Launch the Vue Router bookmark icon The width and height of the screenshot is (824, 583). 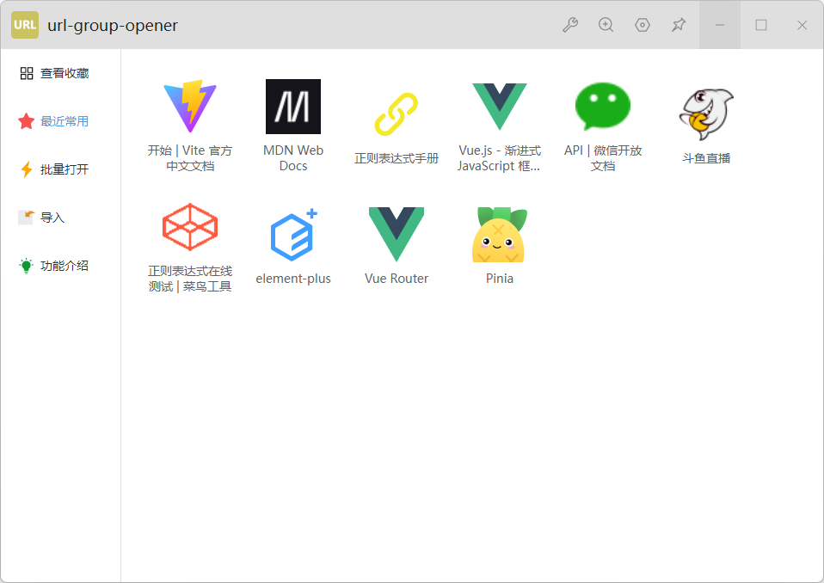tap(397, 234)
